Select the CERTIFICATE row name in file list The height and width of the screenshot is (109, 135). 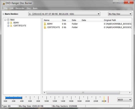(x=53, y=27)
